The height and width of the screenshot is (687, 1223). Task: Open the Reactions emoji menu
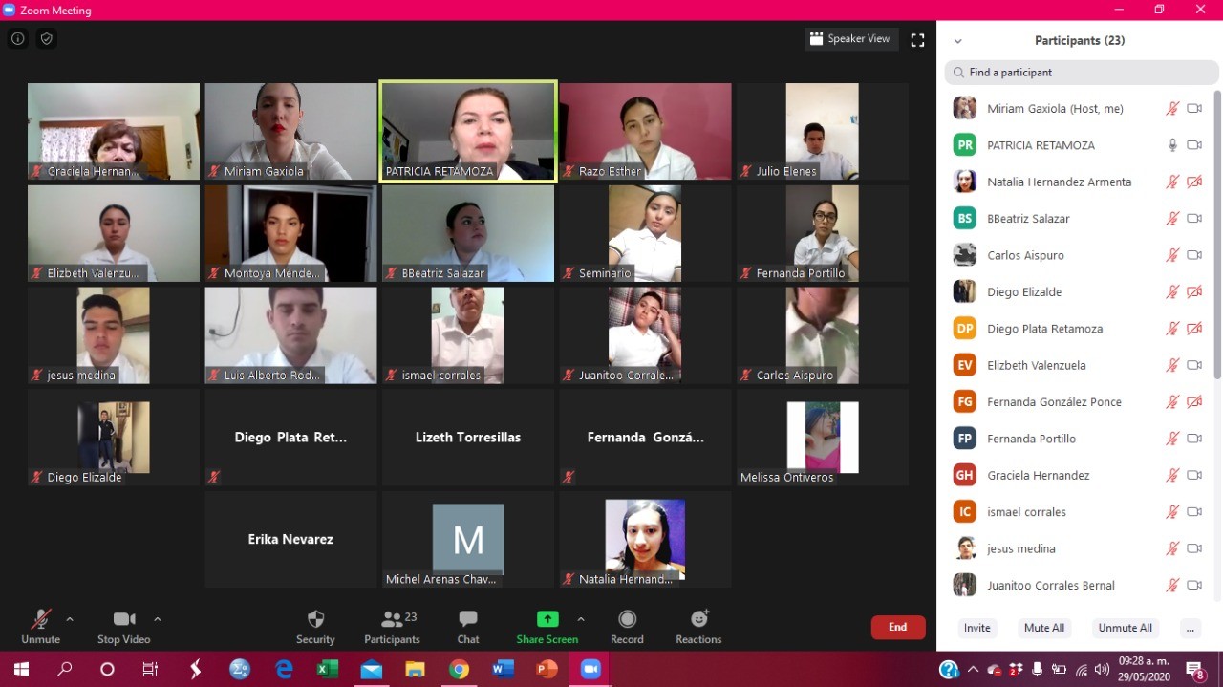[x=698, y=626]
